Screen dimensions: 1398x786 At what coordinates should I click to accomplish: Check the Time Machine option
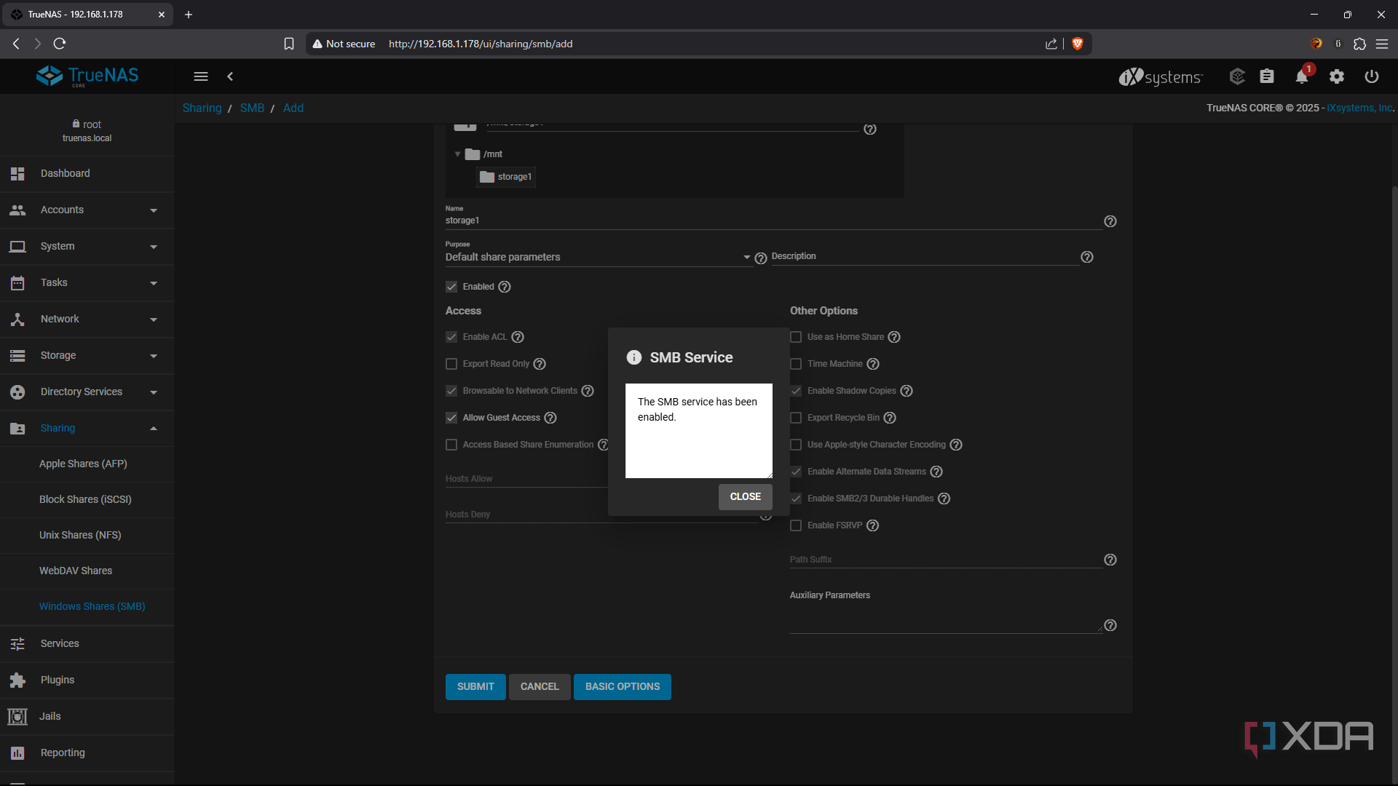796,364
